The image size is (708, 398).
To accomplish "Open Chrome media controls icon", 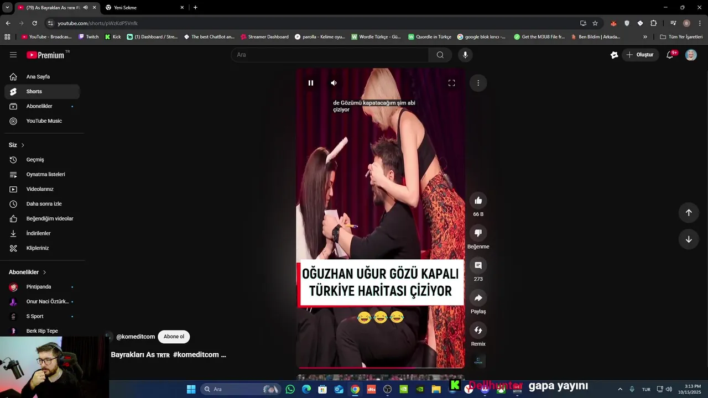I will point(673,23).
